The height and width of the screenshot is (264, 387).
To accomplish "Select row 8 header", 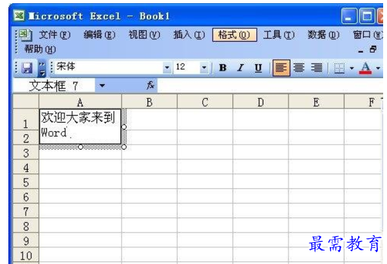I will (x=26, y=225).
